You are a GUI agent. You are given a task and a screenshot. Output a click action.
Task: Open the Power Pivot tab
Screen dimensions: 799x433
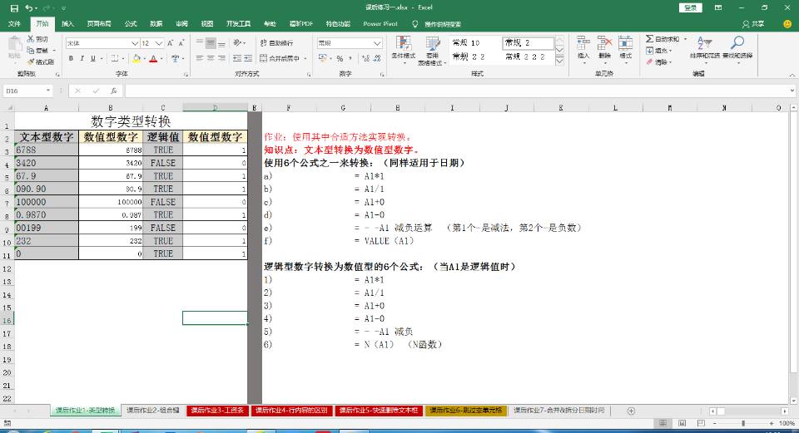pyautogui.click(x=380, y=24)
